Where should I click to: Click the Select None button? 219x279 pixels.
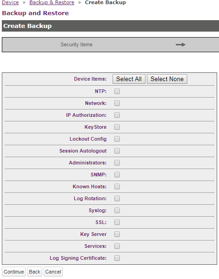(x=167, y=79)
